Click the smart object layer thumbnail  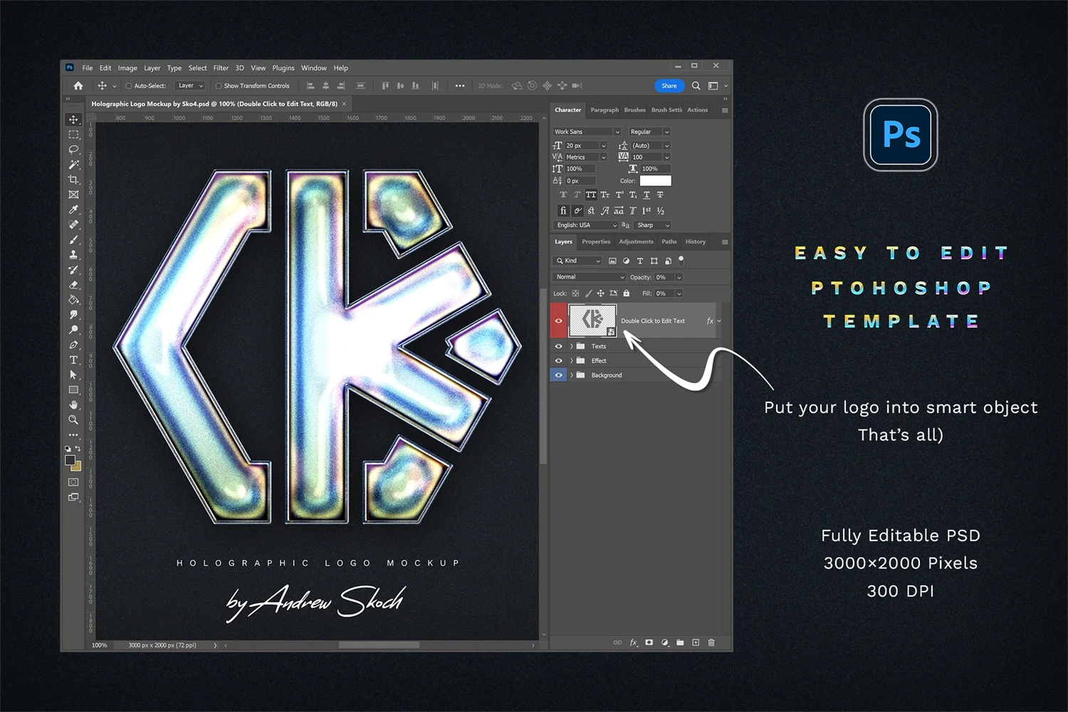592,320
